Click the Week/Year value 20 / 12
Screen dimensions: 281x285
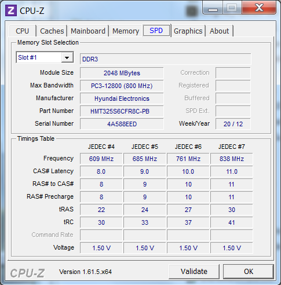tap(233, 124)
